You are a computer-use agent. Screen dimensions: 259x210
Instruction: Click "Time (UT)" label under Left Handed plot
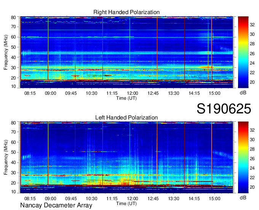point(126,204)
